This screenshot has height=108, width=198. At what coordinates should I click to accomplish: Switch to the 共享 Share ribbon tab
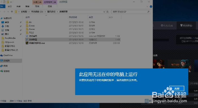point(19,6)
